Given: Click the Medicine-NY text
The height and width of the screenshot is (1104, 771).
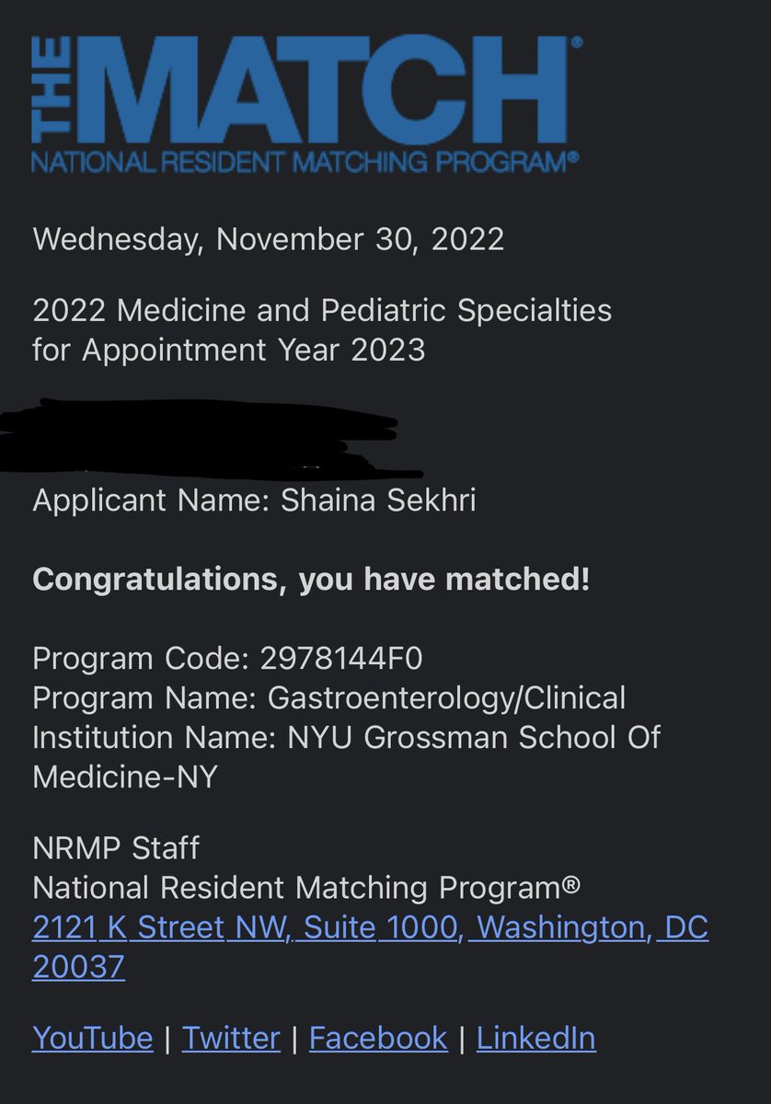Looking at the screenshot, I should click(125, 777).
